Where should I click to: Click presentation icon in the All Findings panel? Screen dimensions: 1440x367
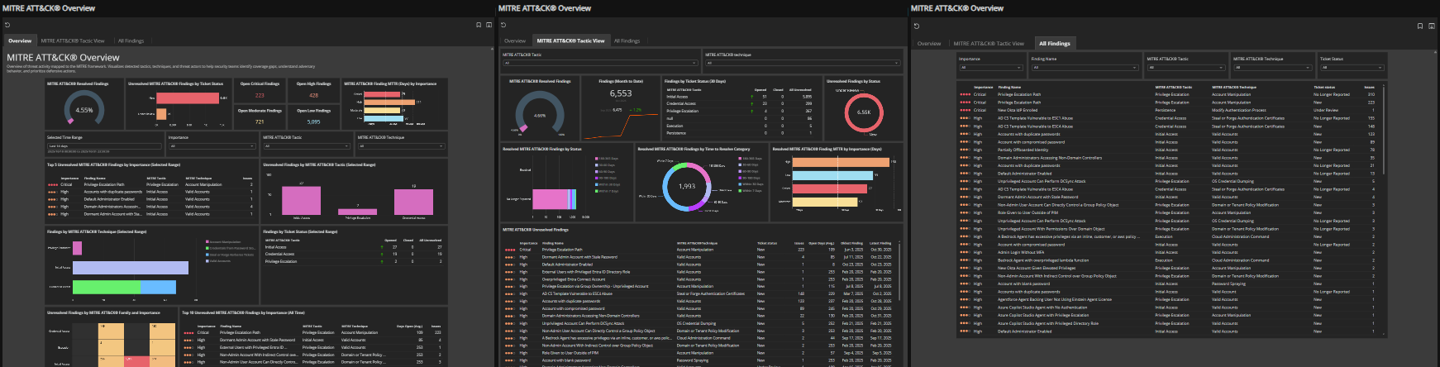point(1431,26)
